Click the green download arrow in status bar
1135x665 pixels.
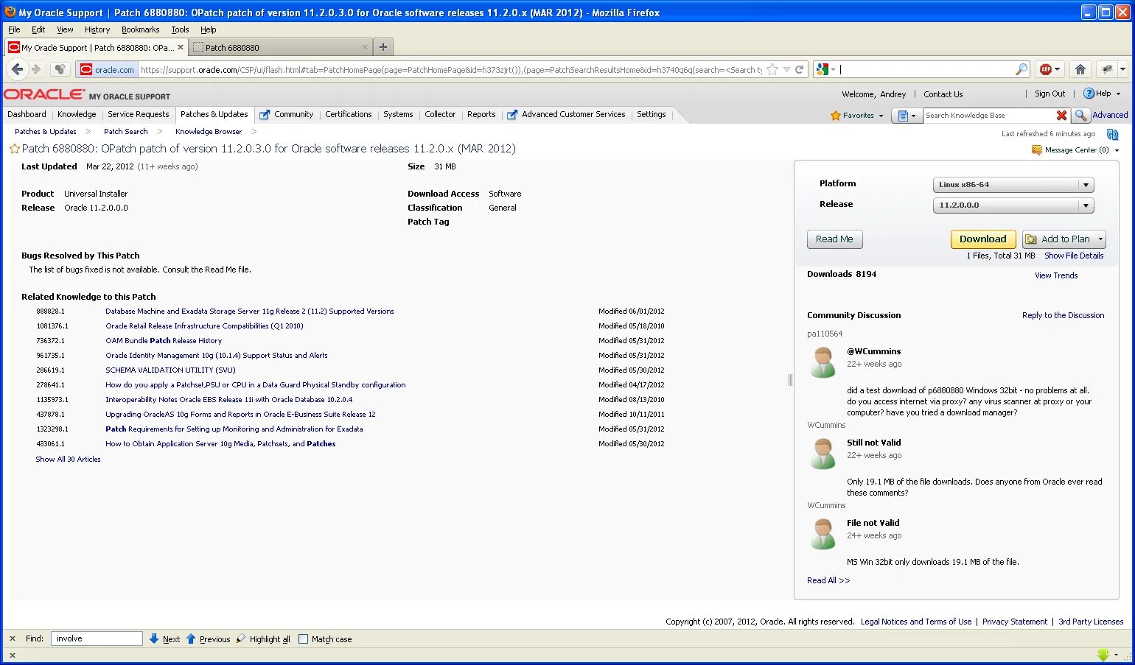point(1103,655)
